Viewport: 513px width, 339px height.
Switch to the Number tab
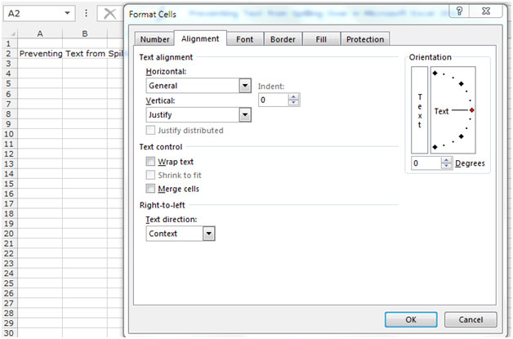[x=154, y=39]
